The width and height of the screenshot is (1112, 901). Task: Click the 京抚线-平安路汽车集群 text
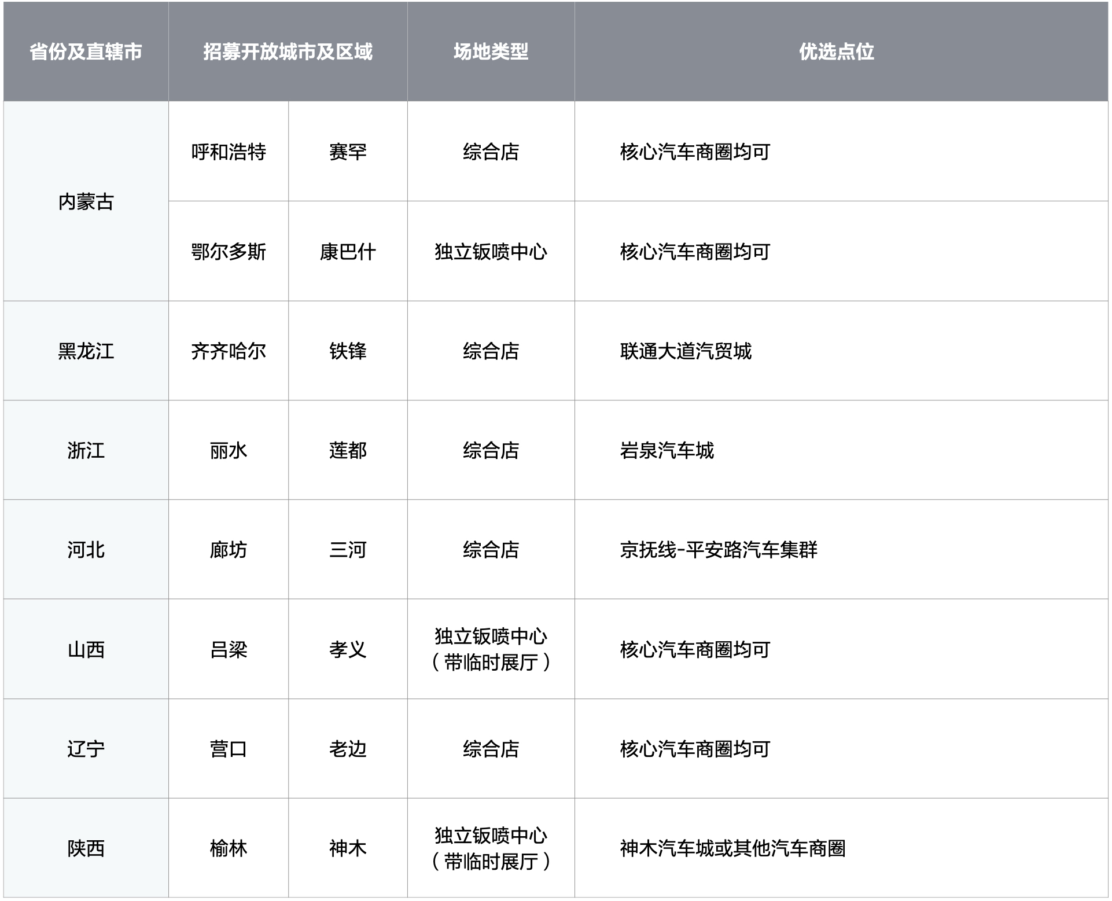click(x=719, y=550)
